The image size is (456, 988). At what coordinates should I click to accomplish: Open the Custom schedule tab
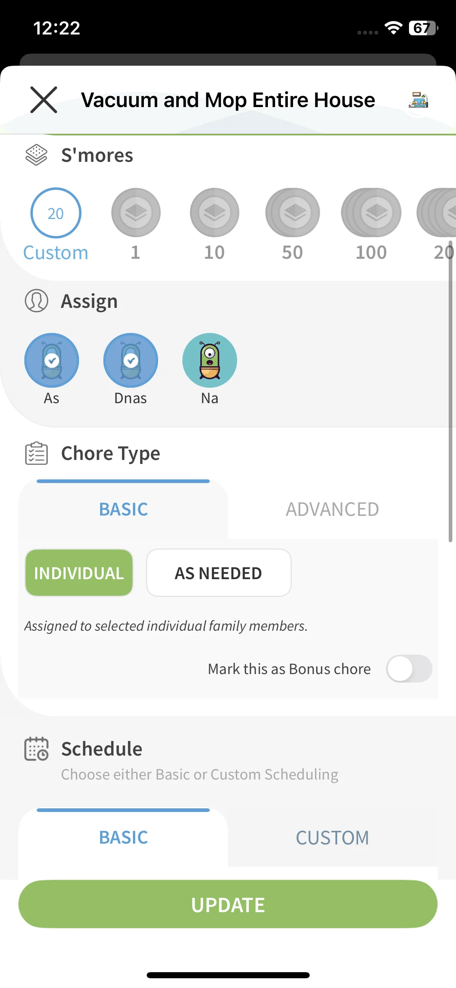click(x=332, y=838)
